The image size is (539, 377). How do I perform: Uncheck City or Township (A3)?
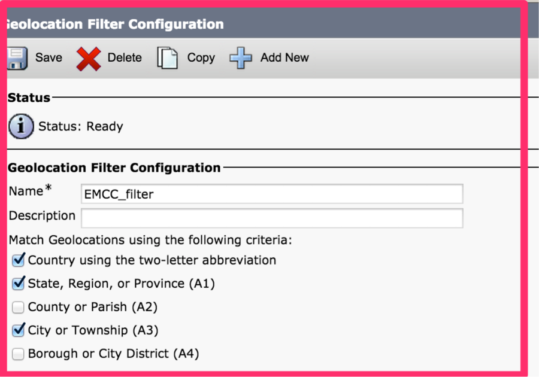pos(18,330)
